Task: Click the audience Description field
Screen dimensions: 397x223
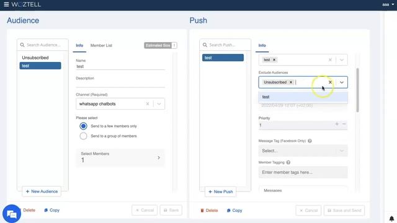Action: click(x=120, y=84)
